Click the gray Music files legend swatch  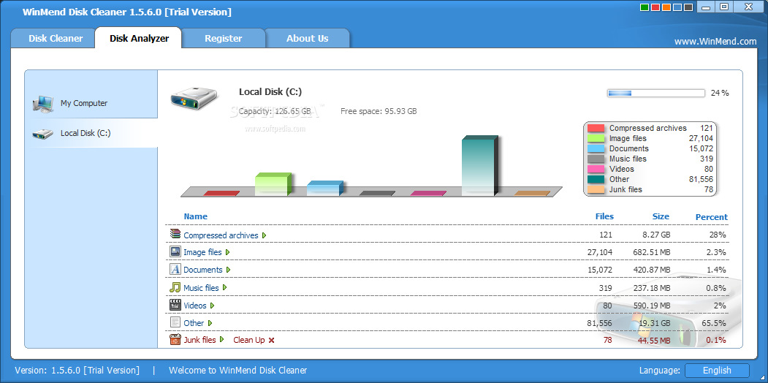coord(596,159)
